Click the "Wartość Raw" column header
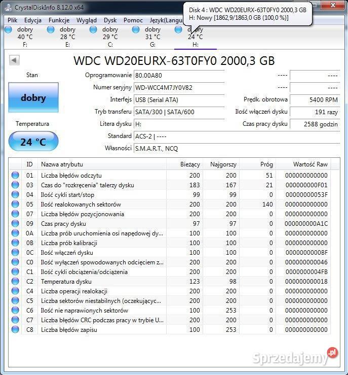This screenshot has width=348, height=375. (311, 164)
